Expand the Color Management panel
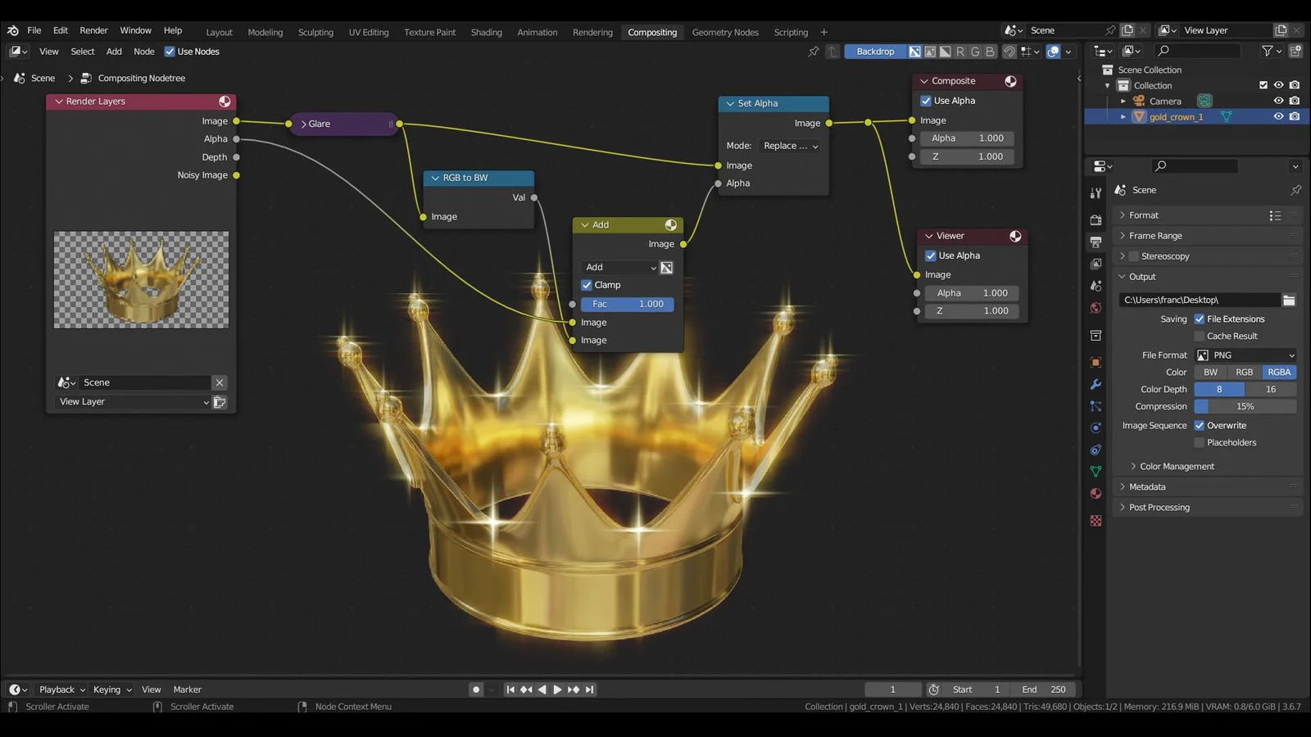Viewport: 1311px width, 737px height. [x=1177, y=467]
